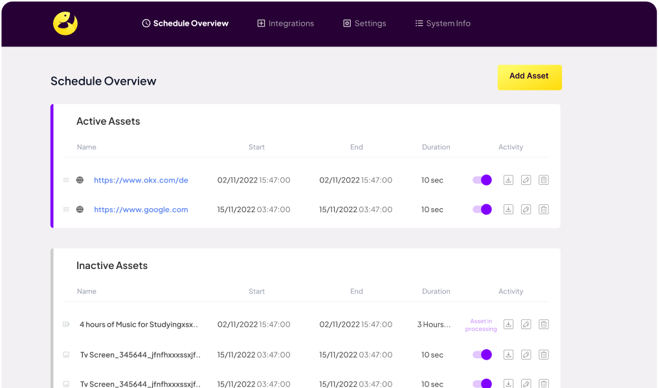
Task: Edit the google.com asset
Action: click(526, 210)
